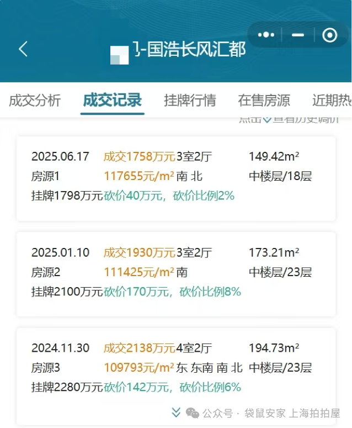Open the three-dot more options menu

click(266, 35)
